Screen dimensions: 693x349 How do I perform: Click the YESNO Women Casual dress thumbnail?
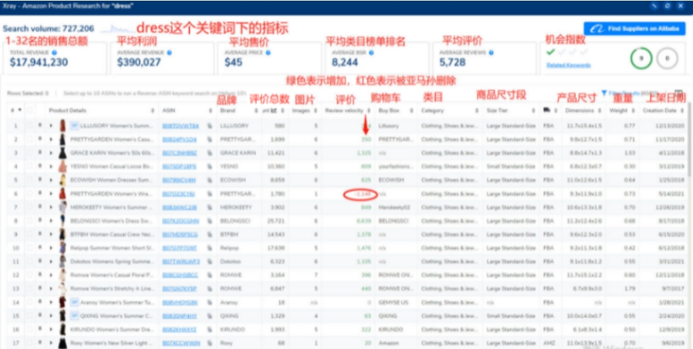tap(63, 167)
